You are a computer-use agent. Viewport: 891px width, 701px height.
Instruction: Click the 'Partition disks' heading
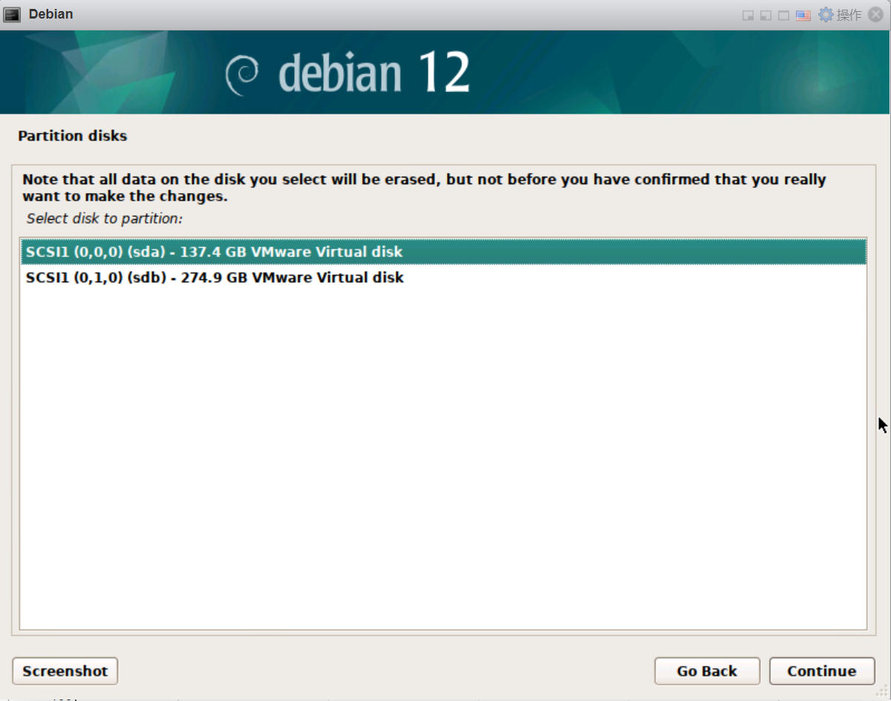(73, 136)
